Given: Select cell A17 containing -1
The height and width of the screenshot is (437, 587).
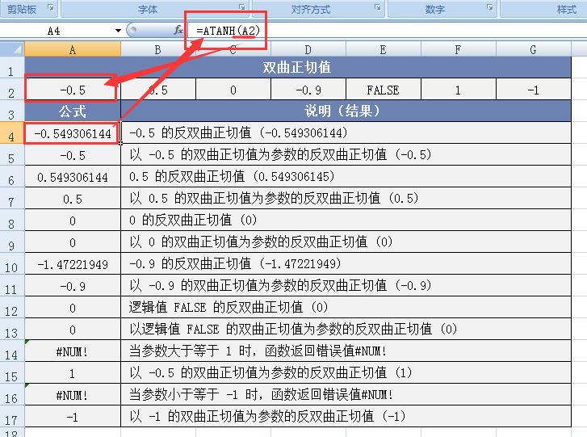Looking at the screenshot, I should (x=73, y=417).
